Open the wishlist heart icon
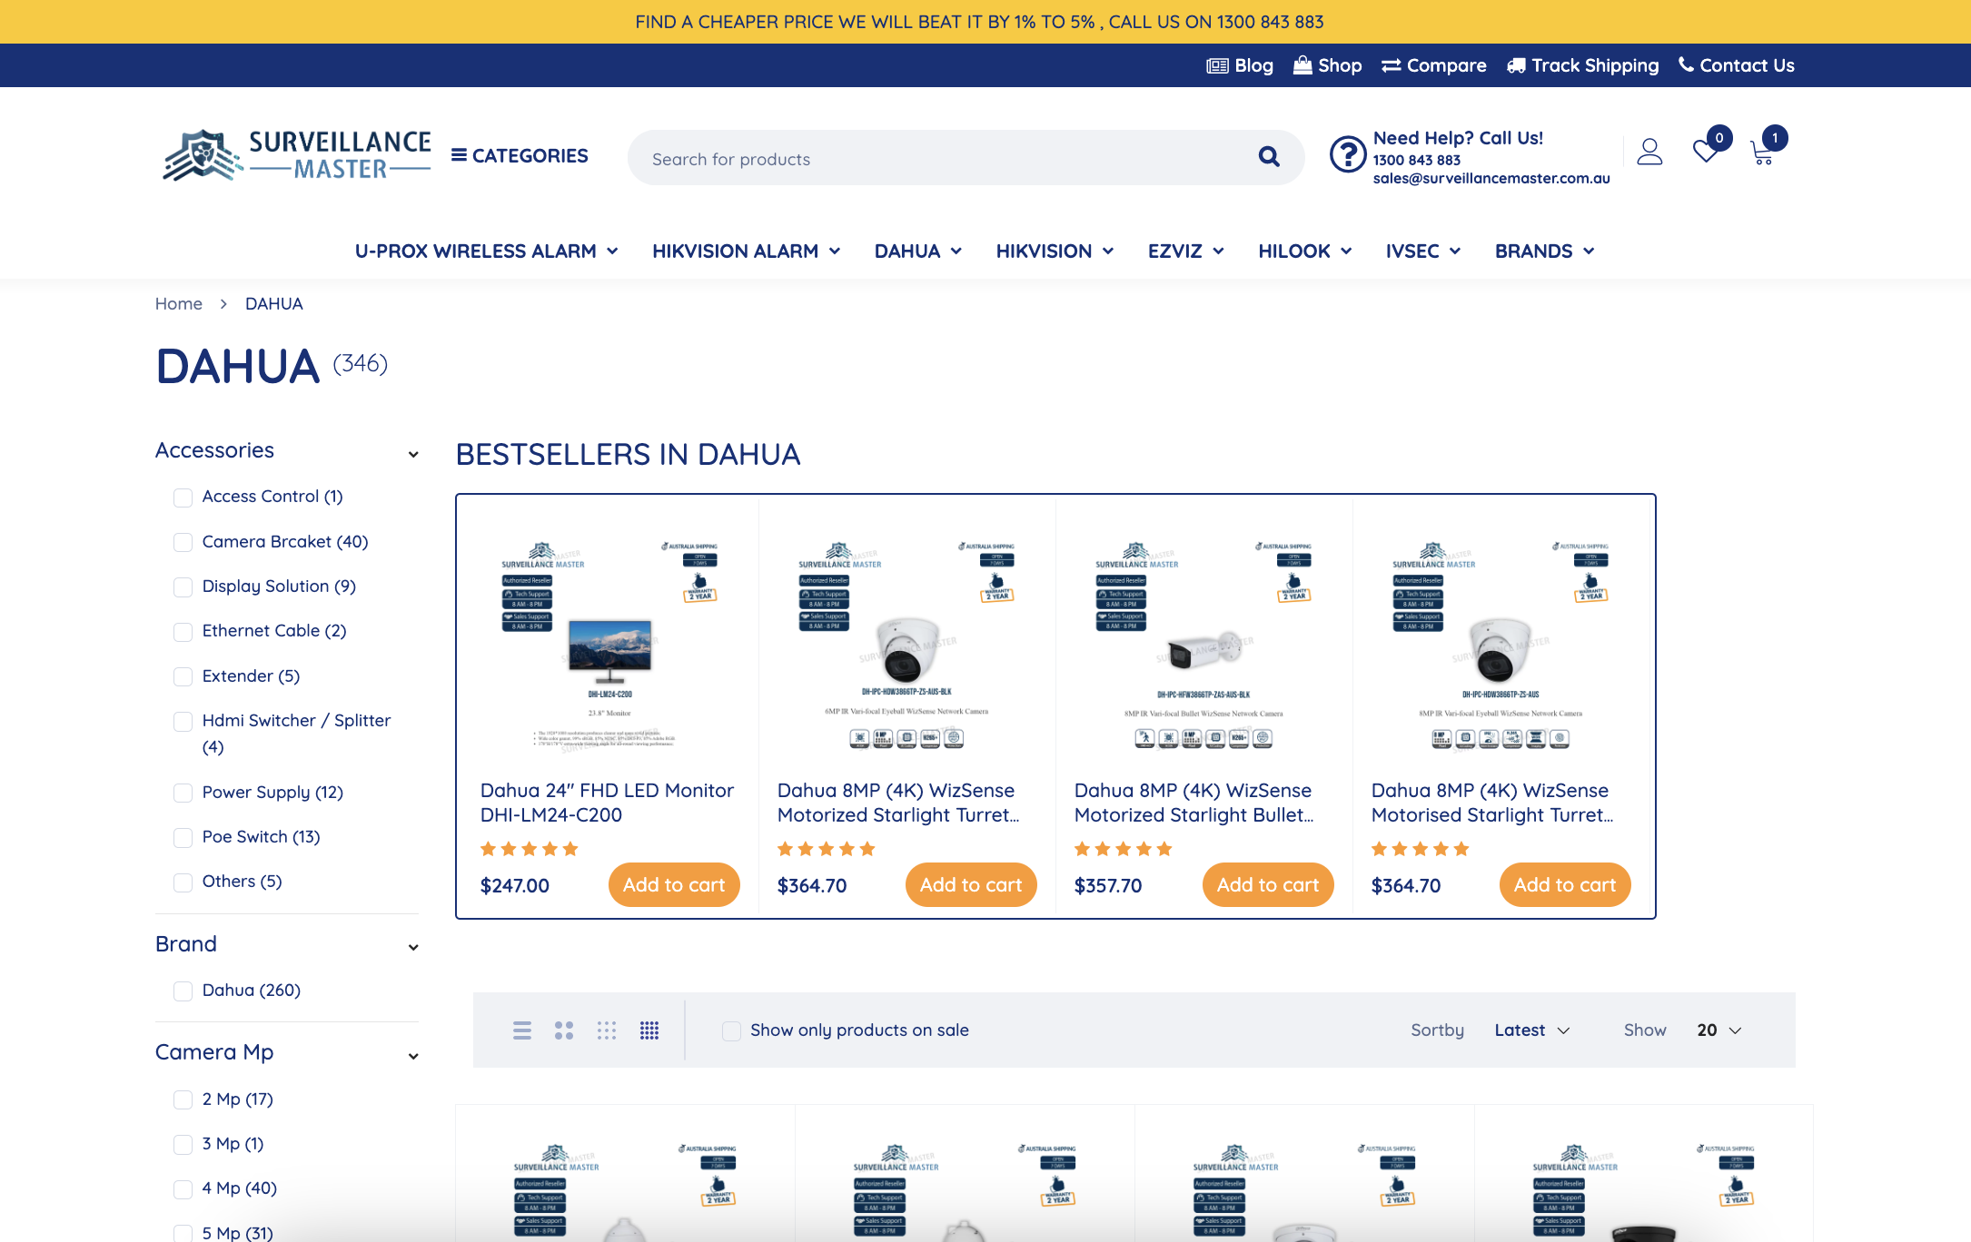 [1706, 152]
